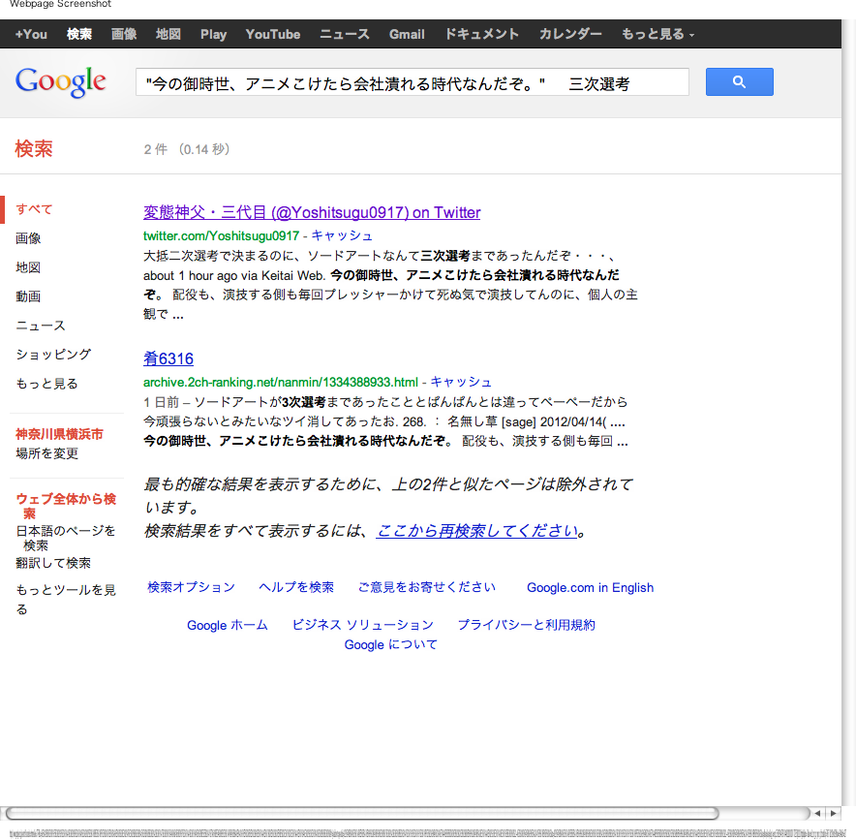
Task: Click the blue search magnifier button
Action: (739, 82)
